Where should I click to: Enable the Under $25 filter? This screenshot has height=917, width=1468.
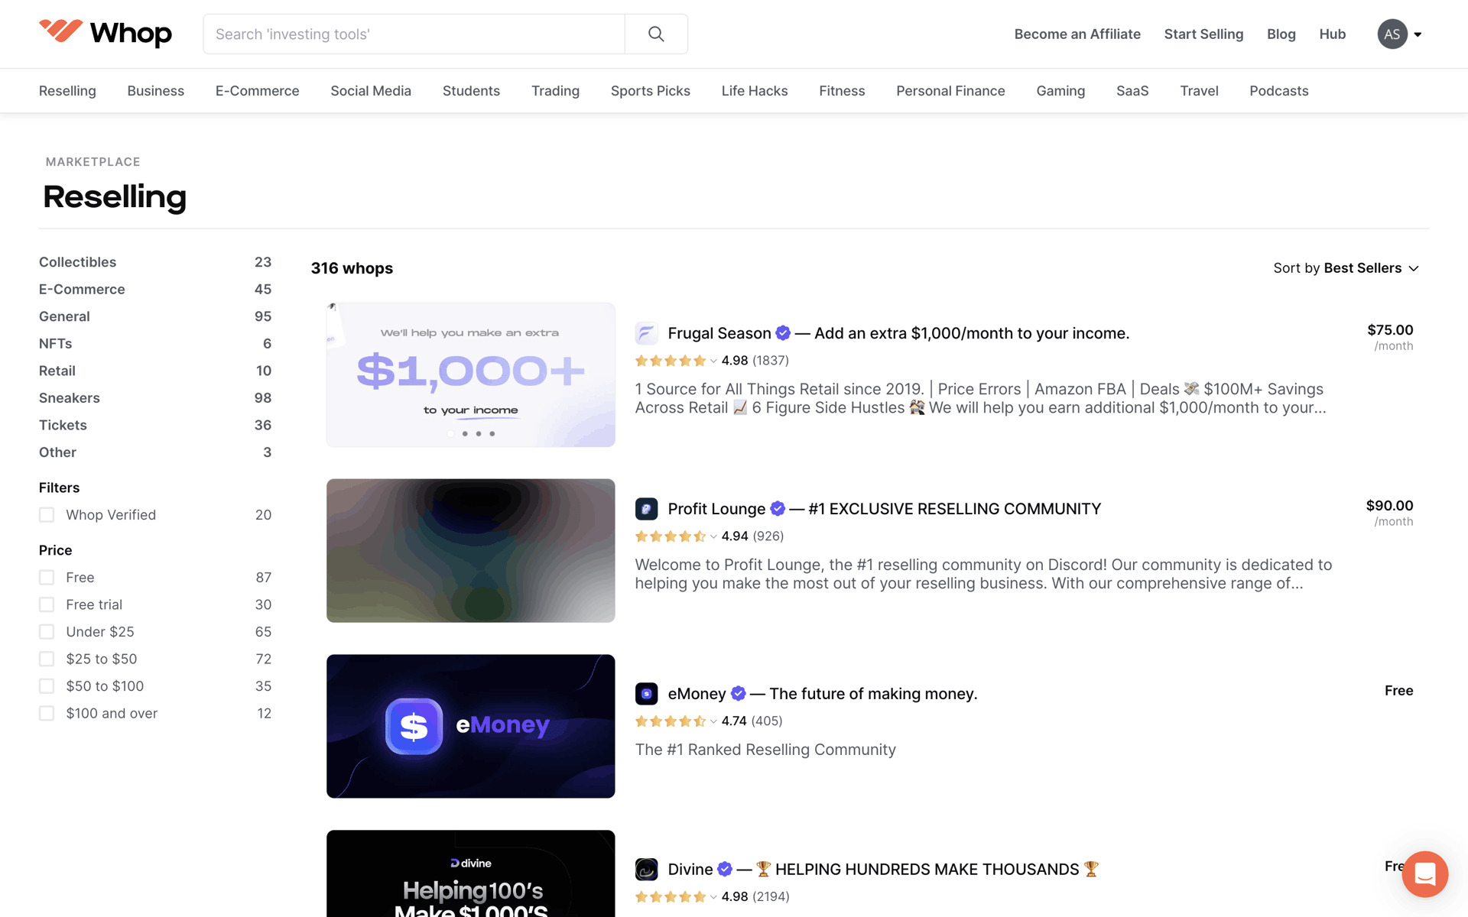(x=47, y=632)
